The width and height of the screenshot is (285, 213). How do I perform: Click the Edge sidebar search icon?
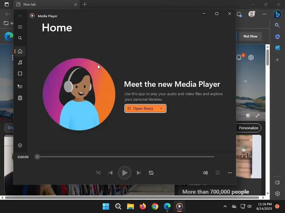(x=277, y=25)
